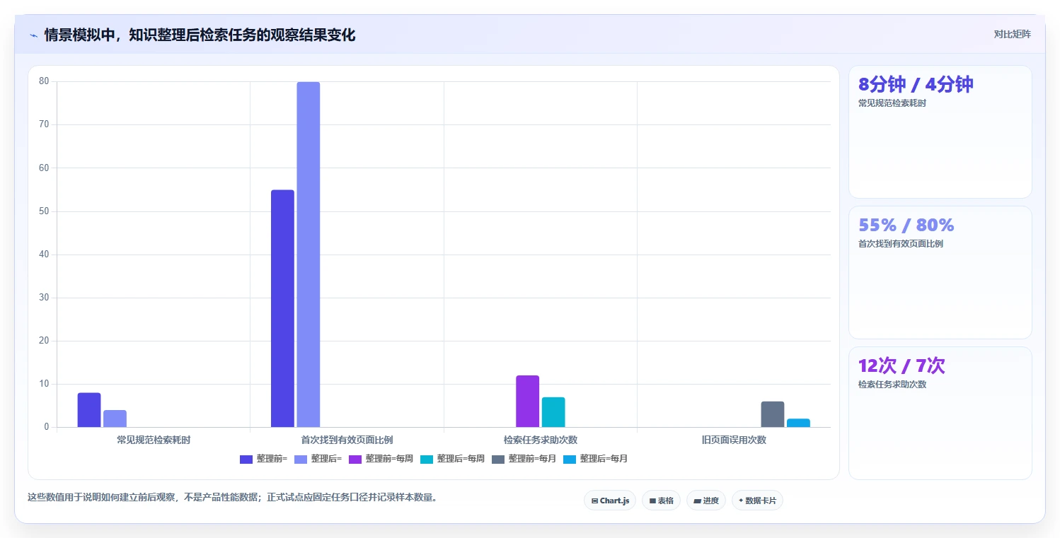Click the purple bar for 检索任务求助次数
The image size is (1060, 538).
click(527, 402)
